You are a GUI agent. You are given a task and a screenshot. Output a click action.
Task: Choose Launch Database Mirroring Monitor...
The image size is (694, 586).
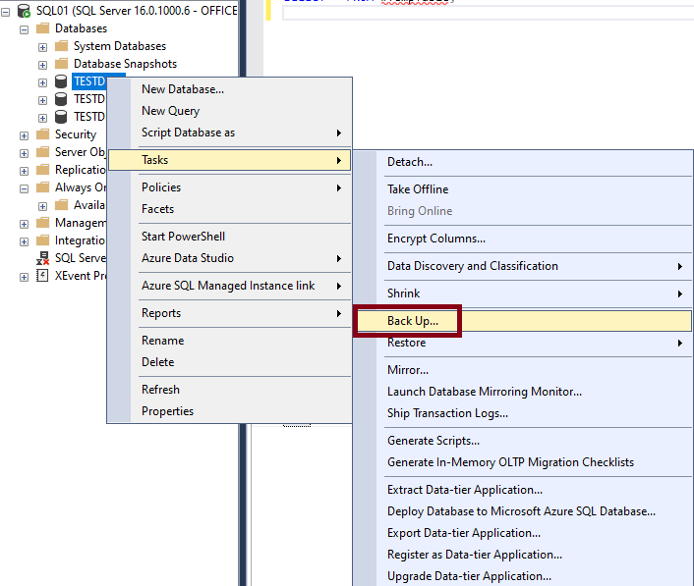[524, 392]
